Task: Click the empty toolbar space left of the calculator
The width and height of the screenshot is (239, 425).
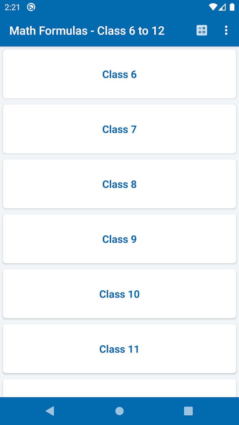Action: pyautogui.click(x=180, y=30)
